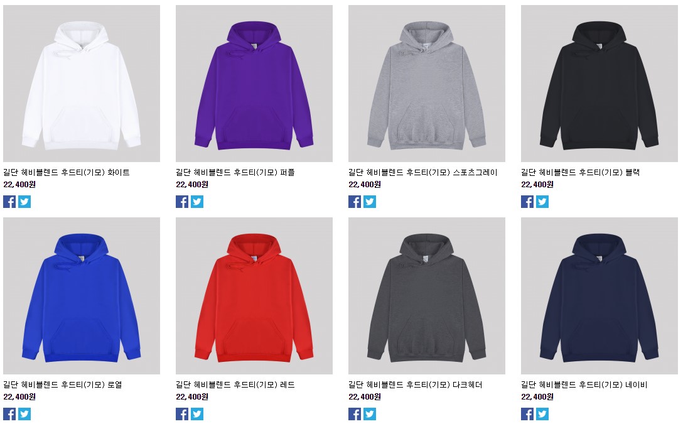Viewport: 688px width, 441px height.
Task: Share white hoodie on Twitter
Action: [x=24, y=202]
